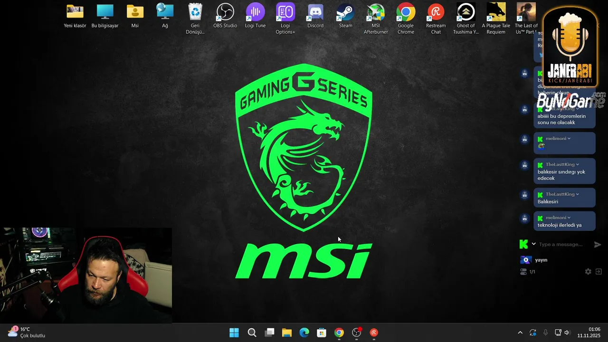
Task: Select the Logi Options+ desktop shortcut
Action: coord(285,19)
